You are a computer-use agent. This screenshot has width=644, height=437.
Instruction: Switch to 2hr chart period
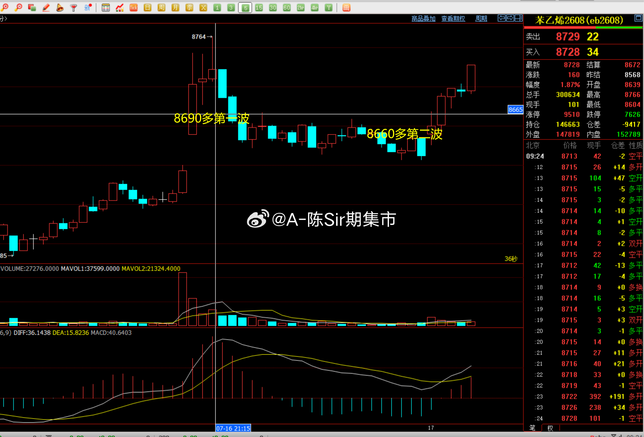(x=301, y=8)
